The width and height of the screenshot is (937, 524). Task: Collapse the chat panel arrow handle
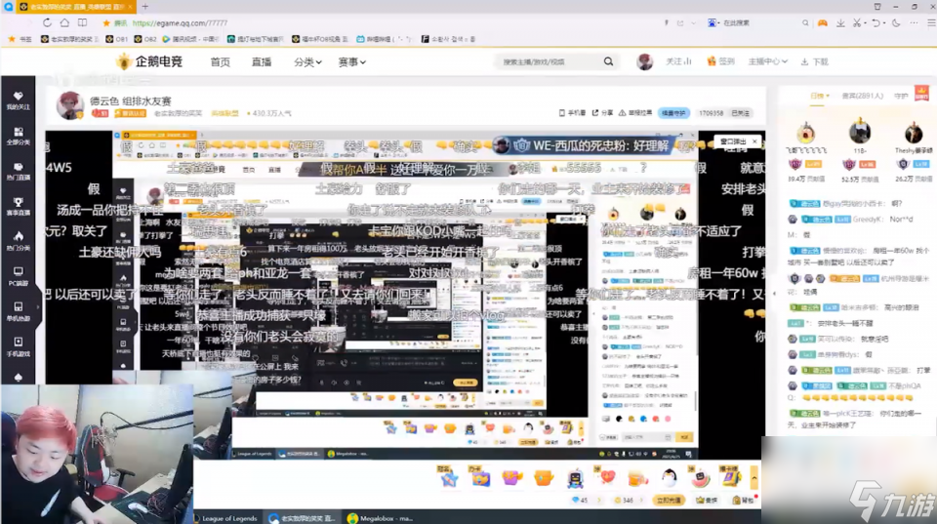point(775,294)
